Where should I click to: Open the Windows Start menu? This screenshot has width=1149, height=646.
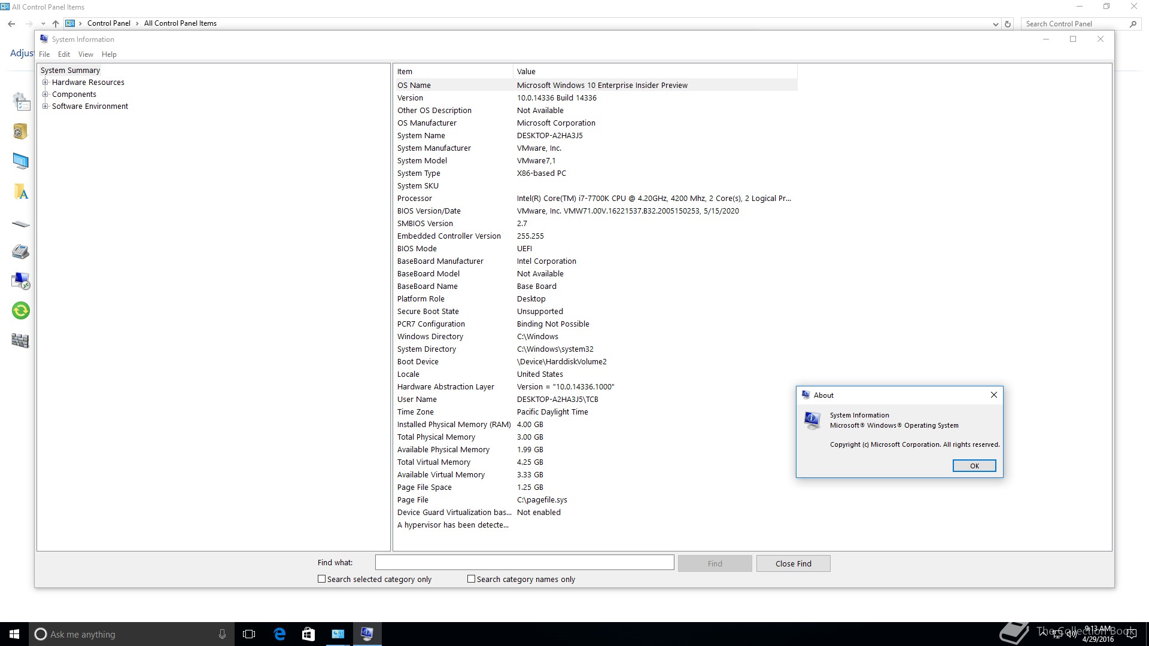point(14,634)
